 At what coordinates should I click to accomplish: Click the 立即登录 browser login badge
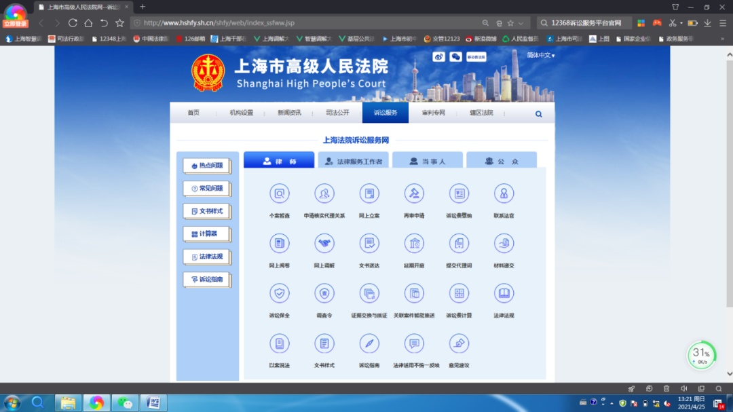[x=16, y=24]
